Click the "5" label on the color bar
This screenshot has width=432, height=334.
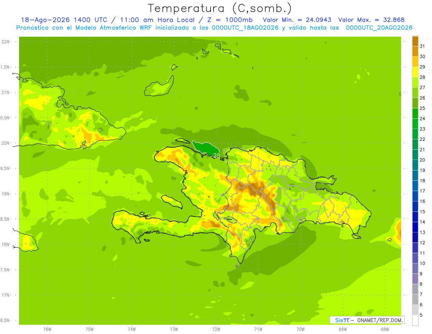421,315
